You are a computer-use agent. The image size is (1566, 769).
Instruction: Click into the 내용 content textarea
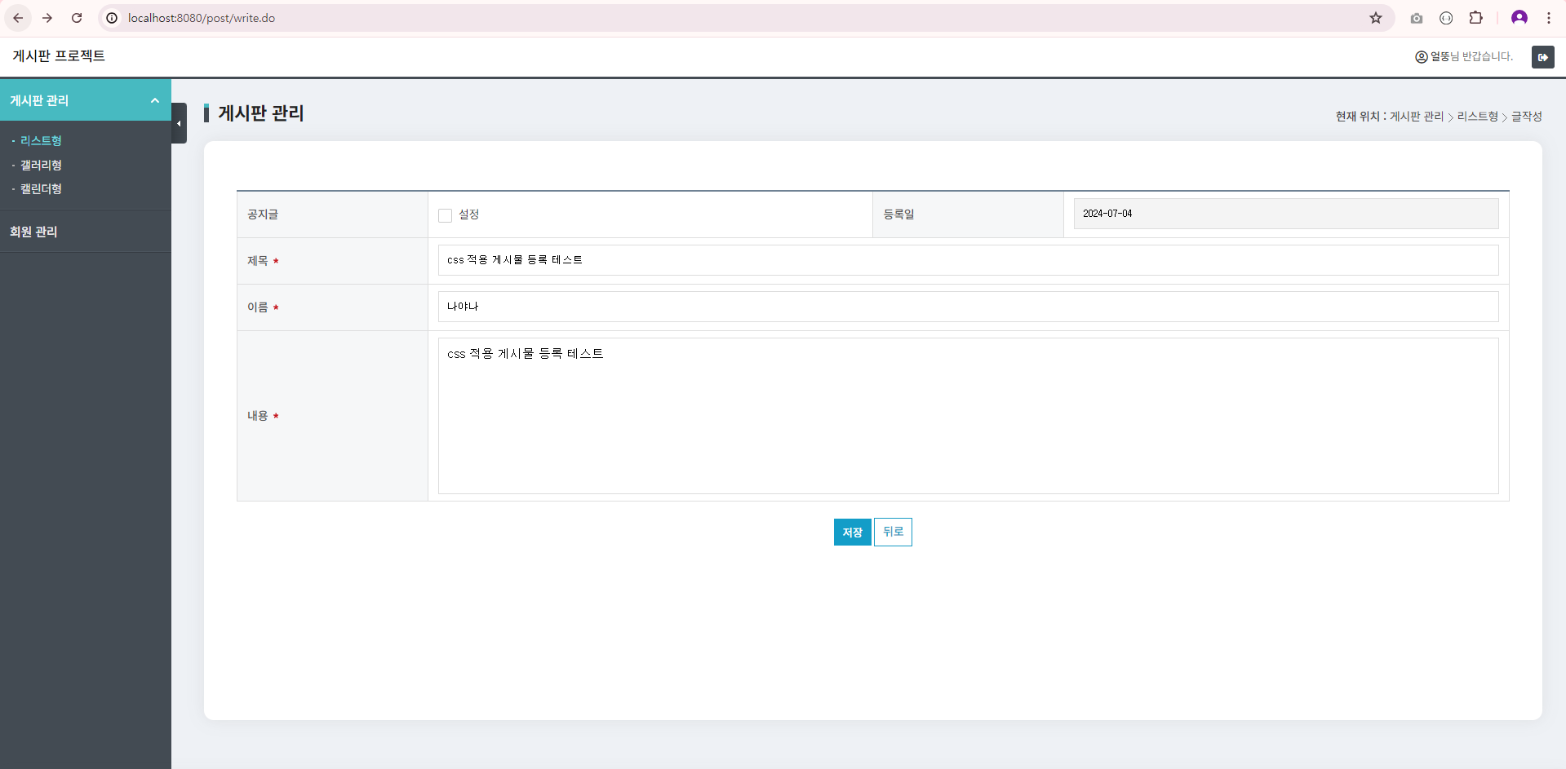click(x=968, y=416)
